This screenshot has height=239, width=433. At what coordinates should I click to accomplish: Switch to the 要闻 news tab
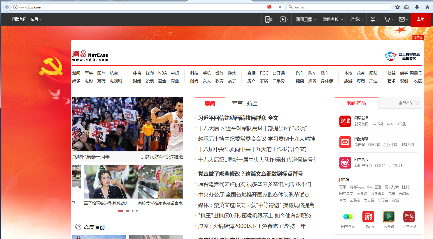pyautogui.click(x=210, y=104)
